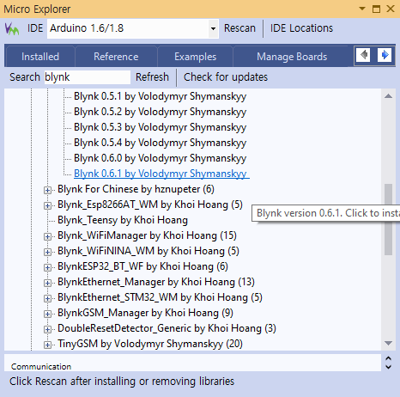The height and width of the screenshot is (397, 400).
Task: Select BlynkGSM_Manager by Khoi Hoang row
Action: point(145,313)
